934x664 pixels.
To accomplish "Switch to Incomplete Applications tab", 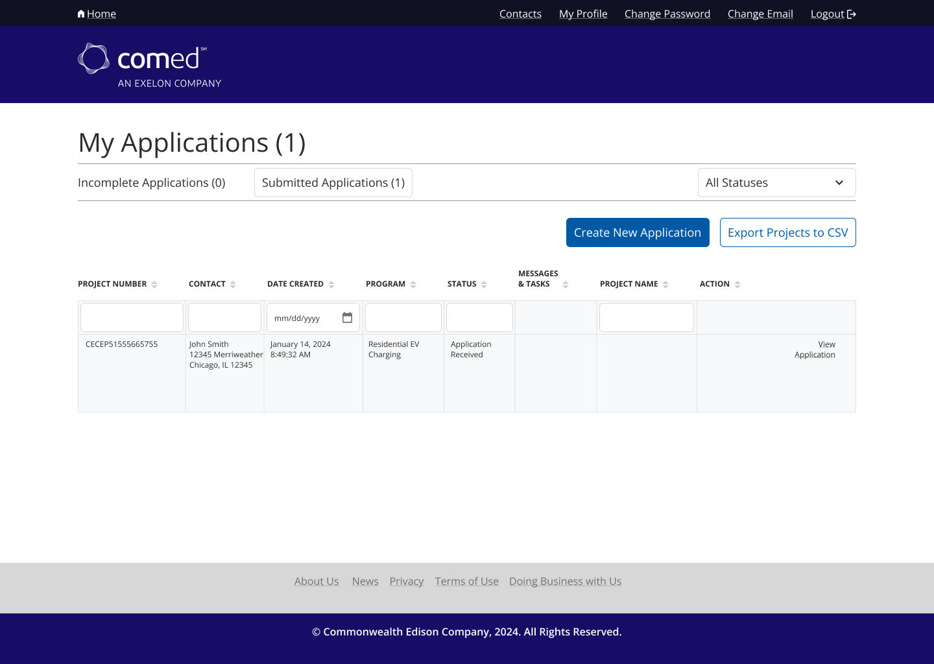I will (x=152, y=183).
